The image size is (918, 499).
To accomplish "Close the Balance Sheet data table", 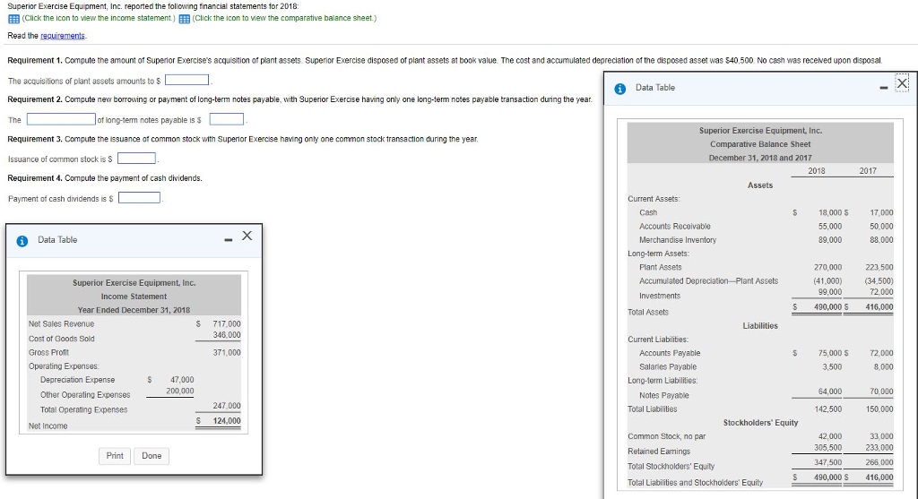I will 902,83.
